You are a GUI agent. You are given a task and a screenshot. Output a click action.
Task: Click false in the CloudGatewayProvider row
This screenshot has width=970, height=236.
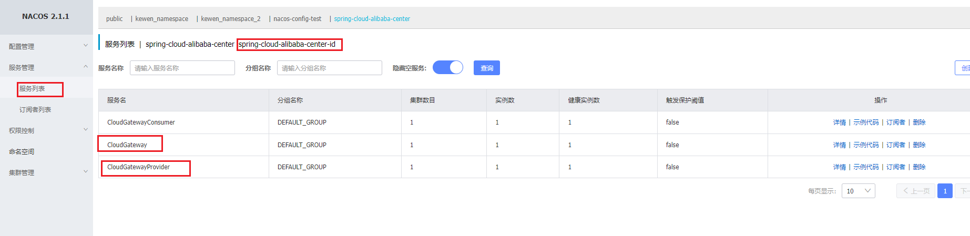click(672, 167)
